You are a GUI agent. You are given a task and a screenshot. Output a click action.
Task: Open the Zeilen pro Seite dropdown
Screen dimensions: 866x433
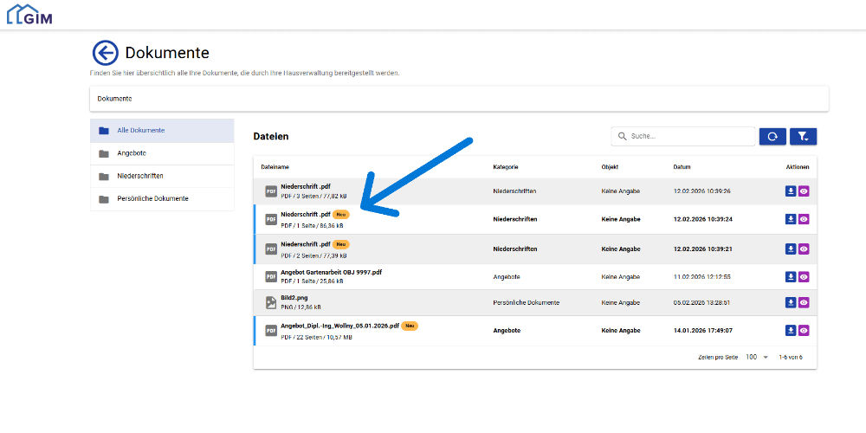757,357
